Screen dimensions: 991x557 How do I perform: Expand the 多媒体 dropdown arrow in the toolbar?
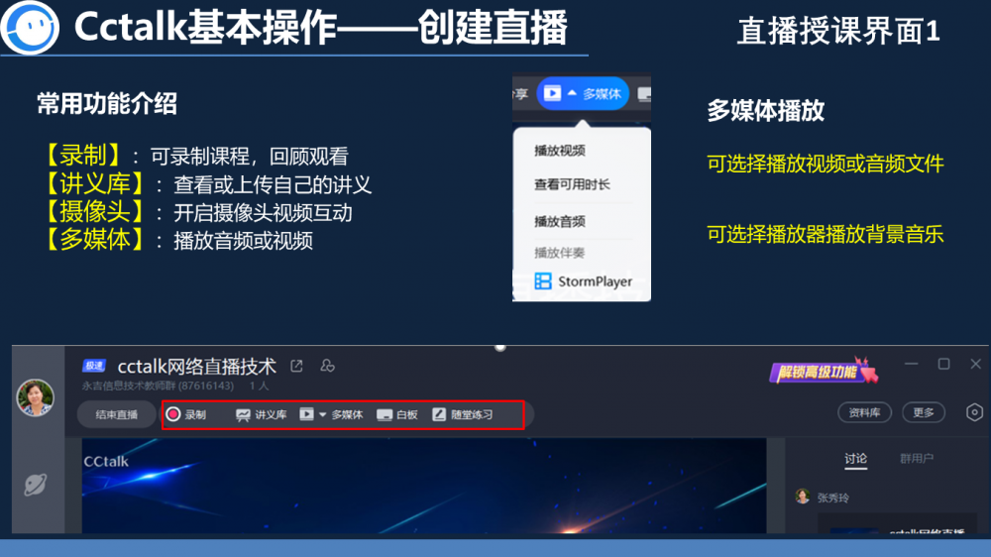(322, 414)
